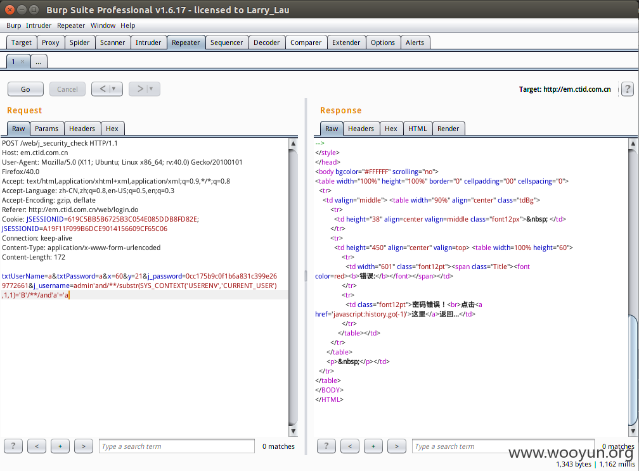Viewport: 639px width, 471px height.
Task: Go forward to next request in history
Action: click(x=140, y=89)
